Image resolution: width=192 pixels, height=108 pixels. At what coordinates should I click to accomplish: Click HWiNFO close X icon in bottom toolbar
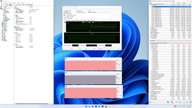[x=191, y=102]
